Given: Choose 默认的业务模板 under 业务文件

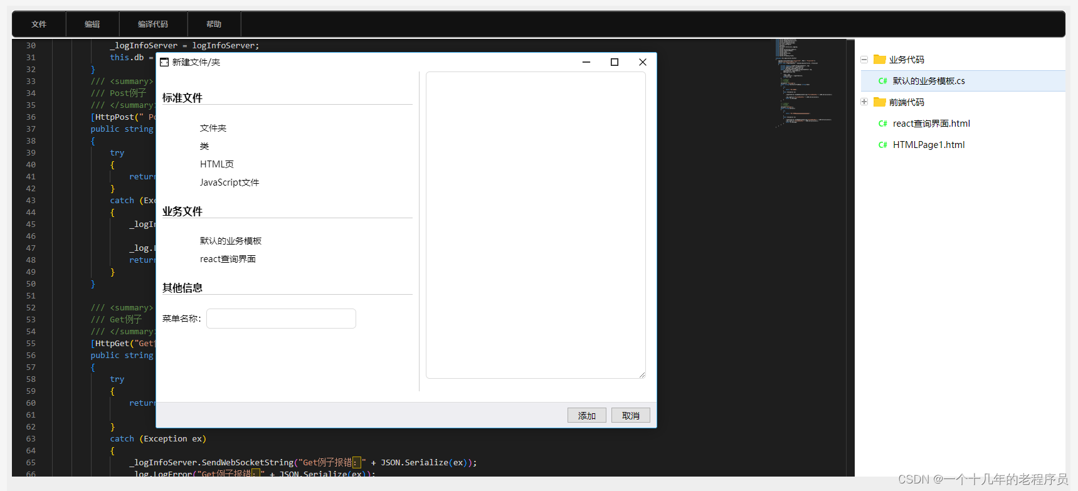Looking at the screenshot, I should pyautogui.click(x=231, y=241).
